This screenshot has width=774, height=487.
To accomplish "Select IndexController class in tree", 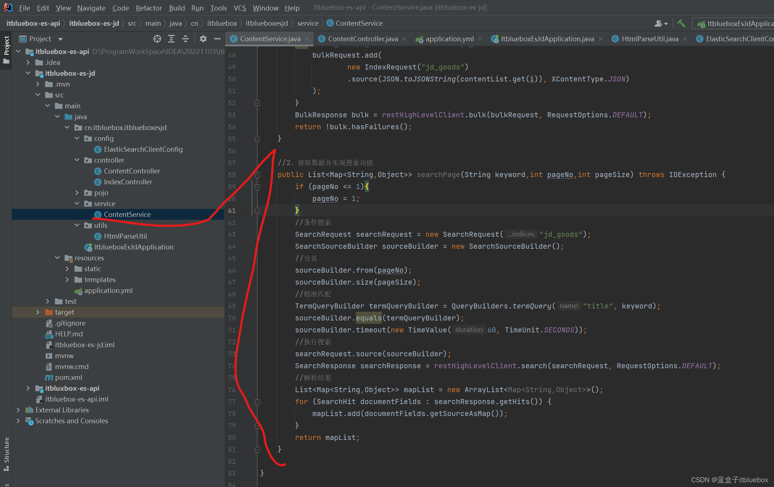I will (x=128, y=182).
